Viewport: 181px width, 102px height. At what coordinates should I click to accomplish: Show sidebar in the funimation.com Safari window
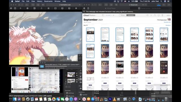(27, 5)
